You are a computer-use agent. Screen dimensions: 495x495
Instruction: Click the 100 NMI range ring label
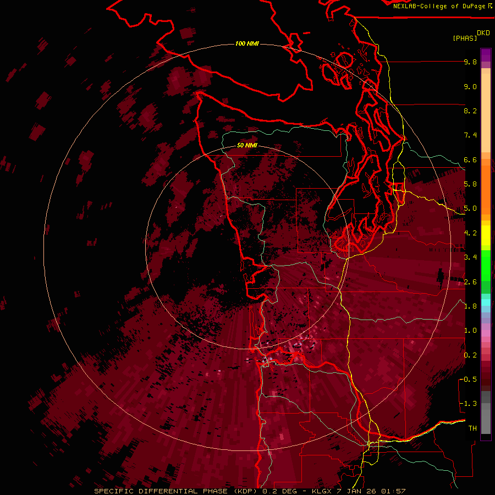point(247,43)
